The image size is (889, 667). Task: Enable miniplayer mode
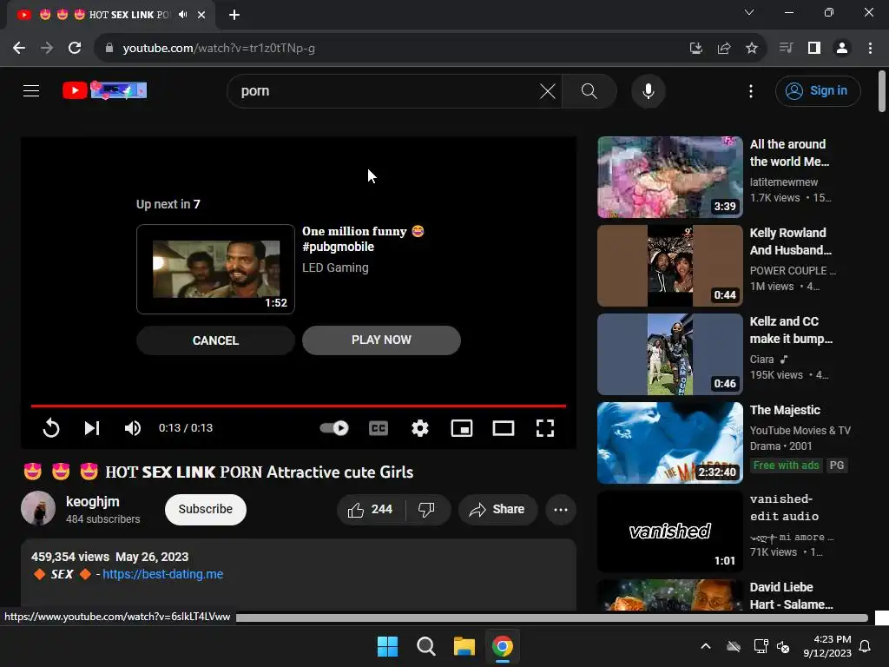[462, 427]
